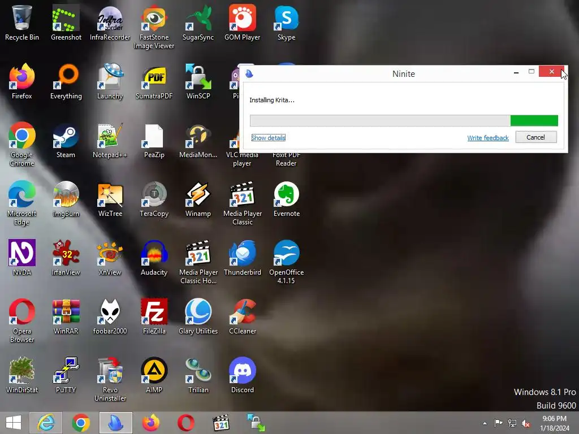This screenshot has width=579, height=434.
Task: Click the ImgBurn desktop icon
Action: [x=66, y=199]
